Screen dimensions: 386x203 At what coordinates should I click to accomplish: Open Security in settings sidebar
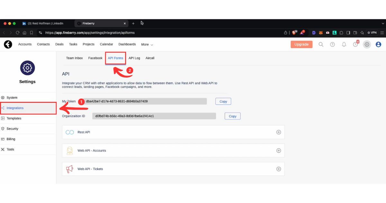28,129
